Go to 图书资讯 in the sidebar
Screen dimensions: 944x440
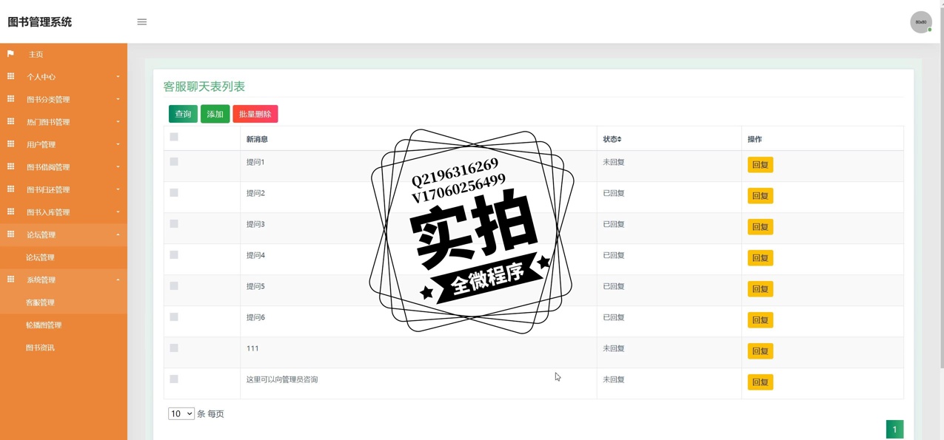40,348
